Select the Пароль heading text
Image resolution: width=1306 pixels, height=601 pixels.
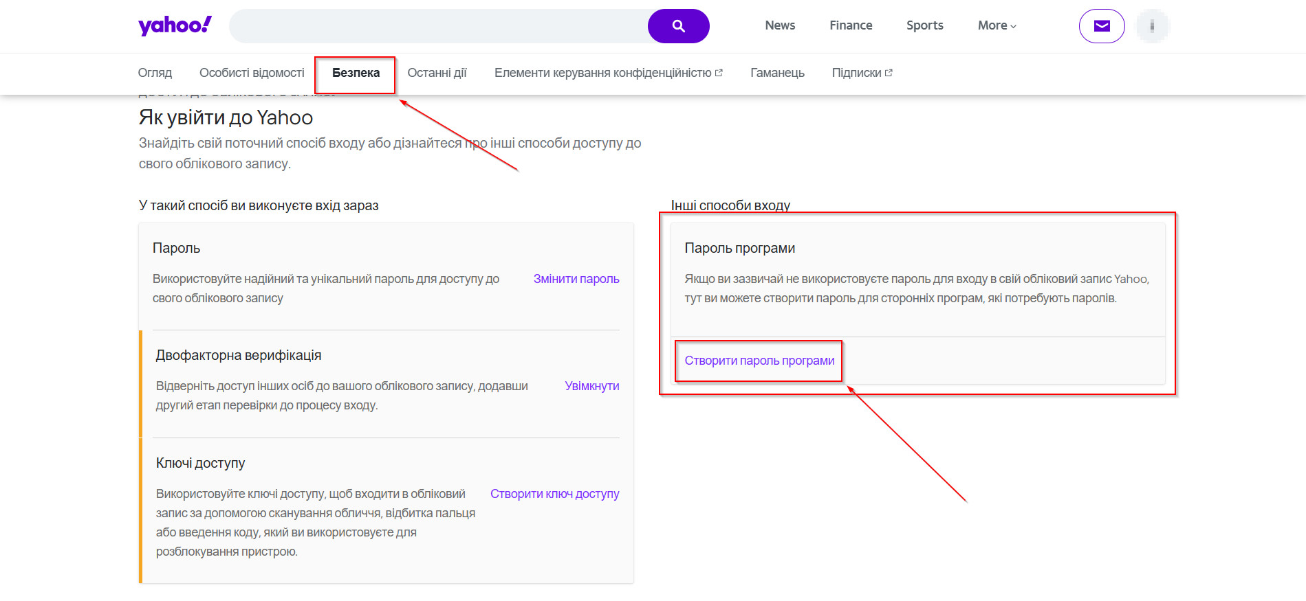pyautogui.click(x=176, y=248)
